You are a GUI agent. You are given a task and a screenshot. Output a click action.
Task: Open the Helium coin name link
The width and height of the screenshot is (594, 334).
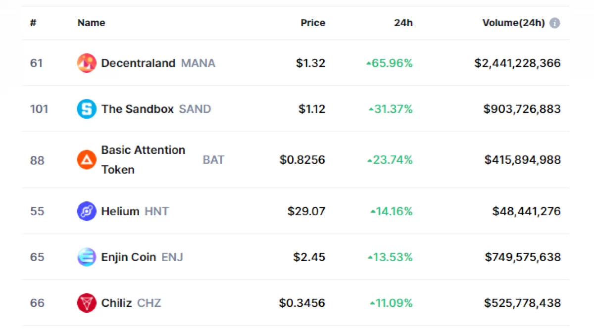(x=120, y=211)
